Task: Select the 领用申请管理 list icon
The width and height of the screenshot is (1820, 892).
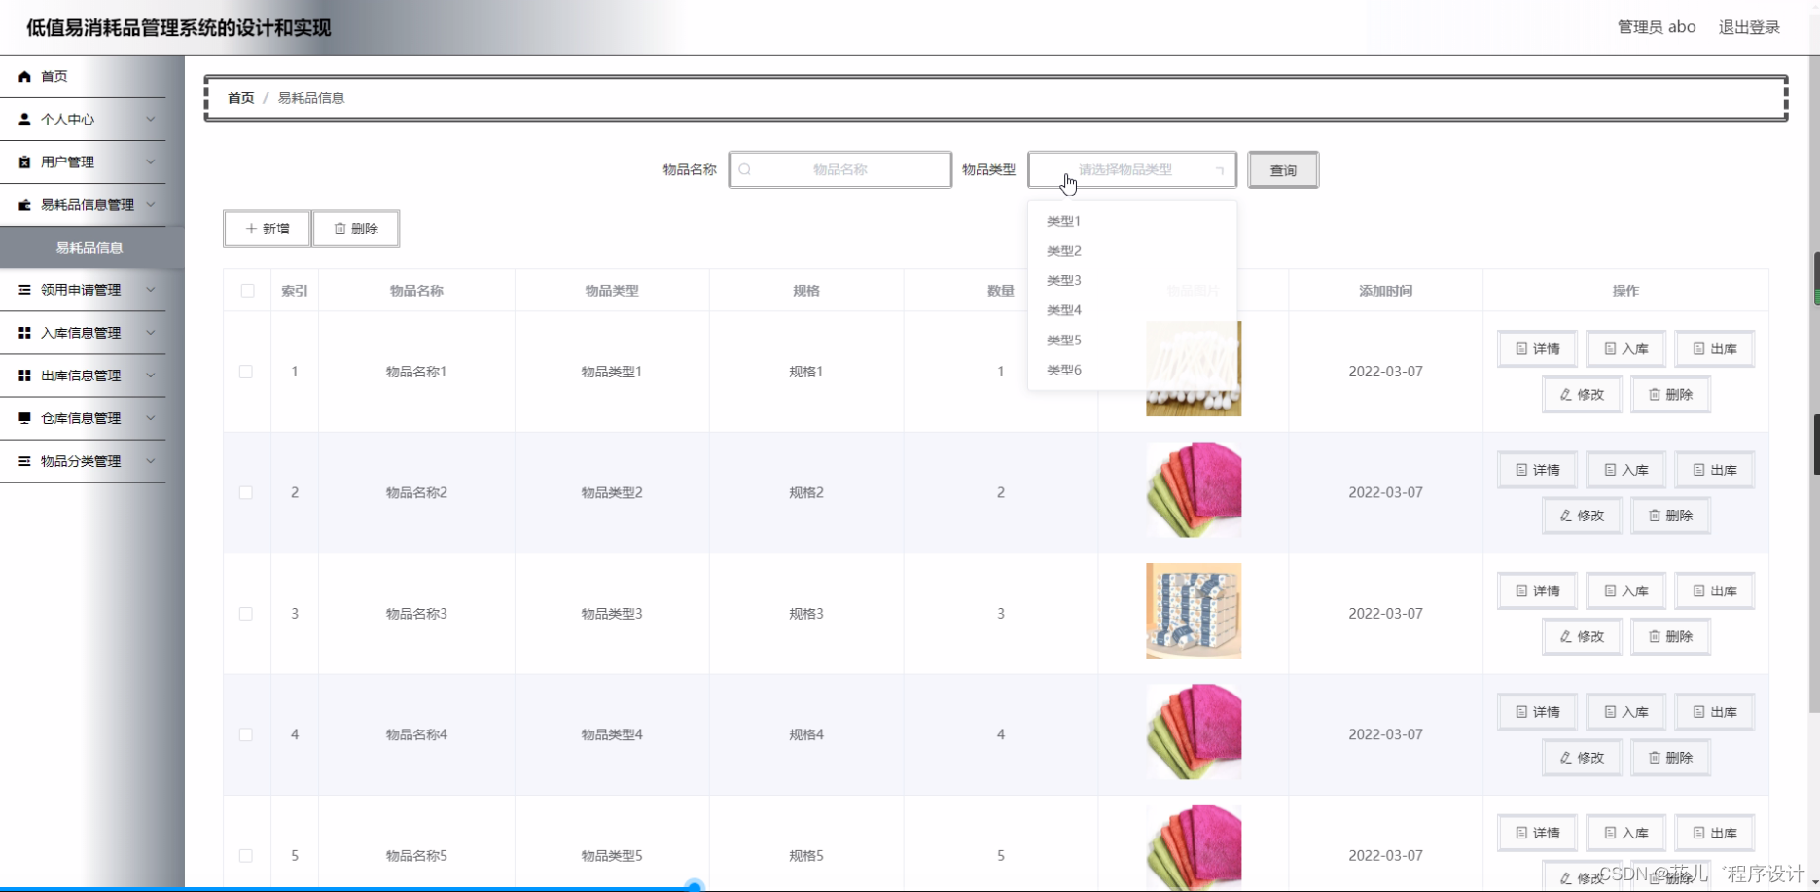Action: pos(23,289)
